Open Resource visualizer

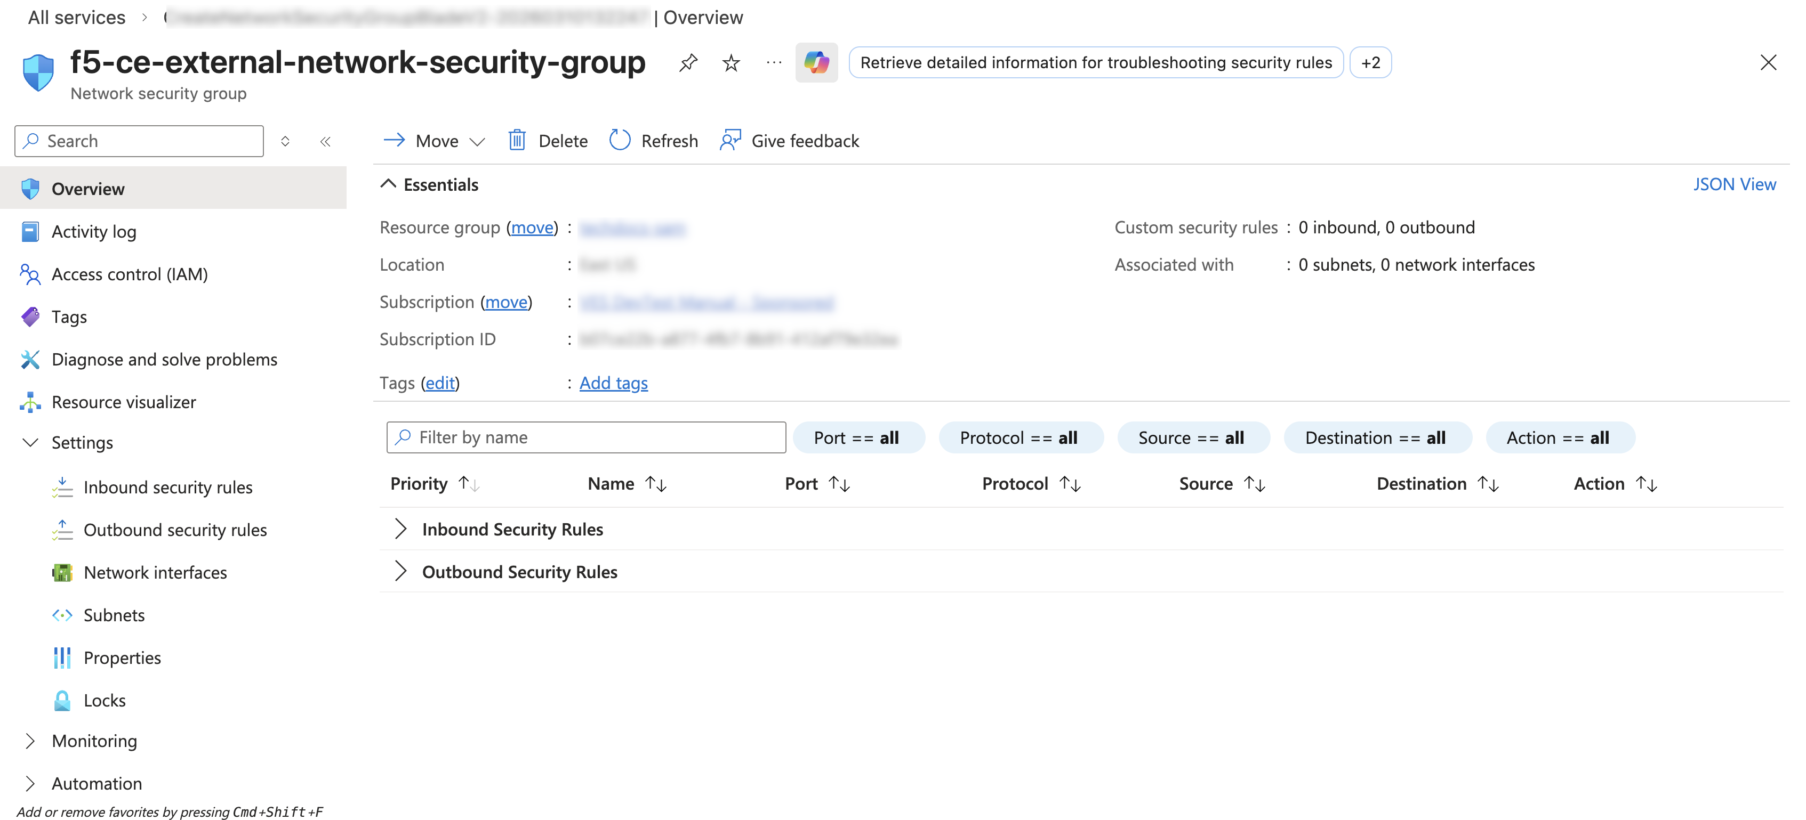coord(123,402)
